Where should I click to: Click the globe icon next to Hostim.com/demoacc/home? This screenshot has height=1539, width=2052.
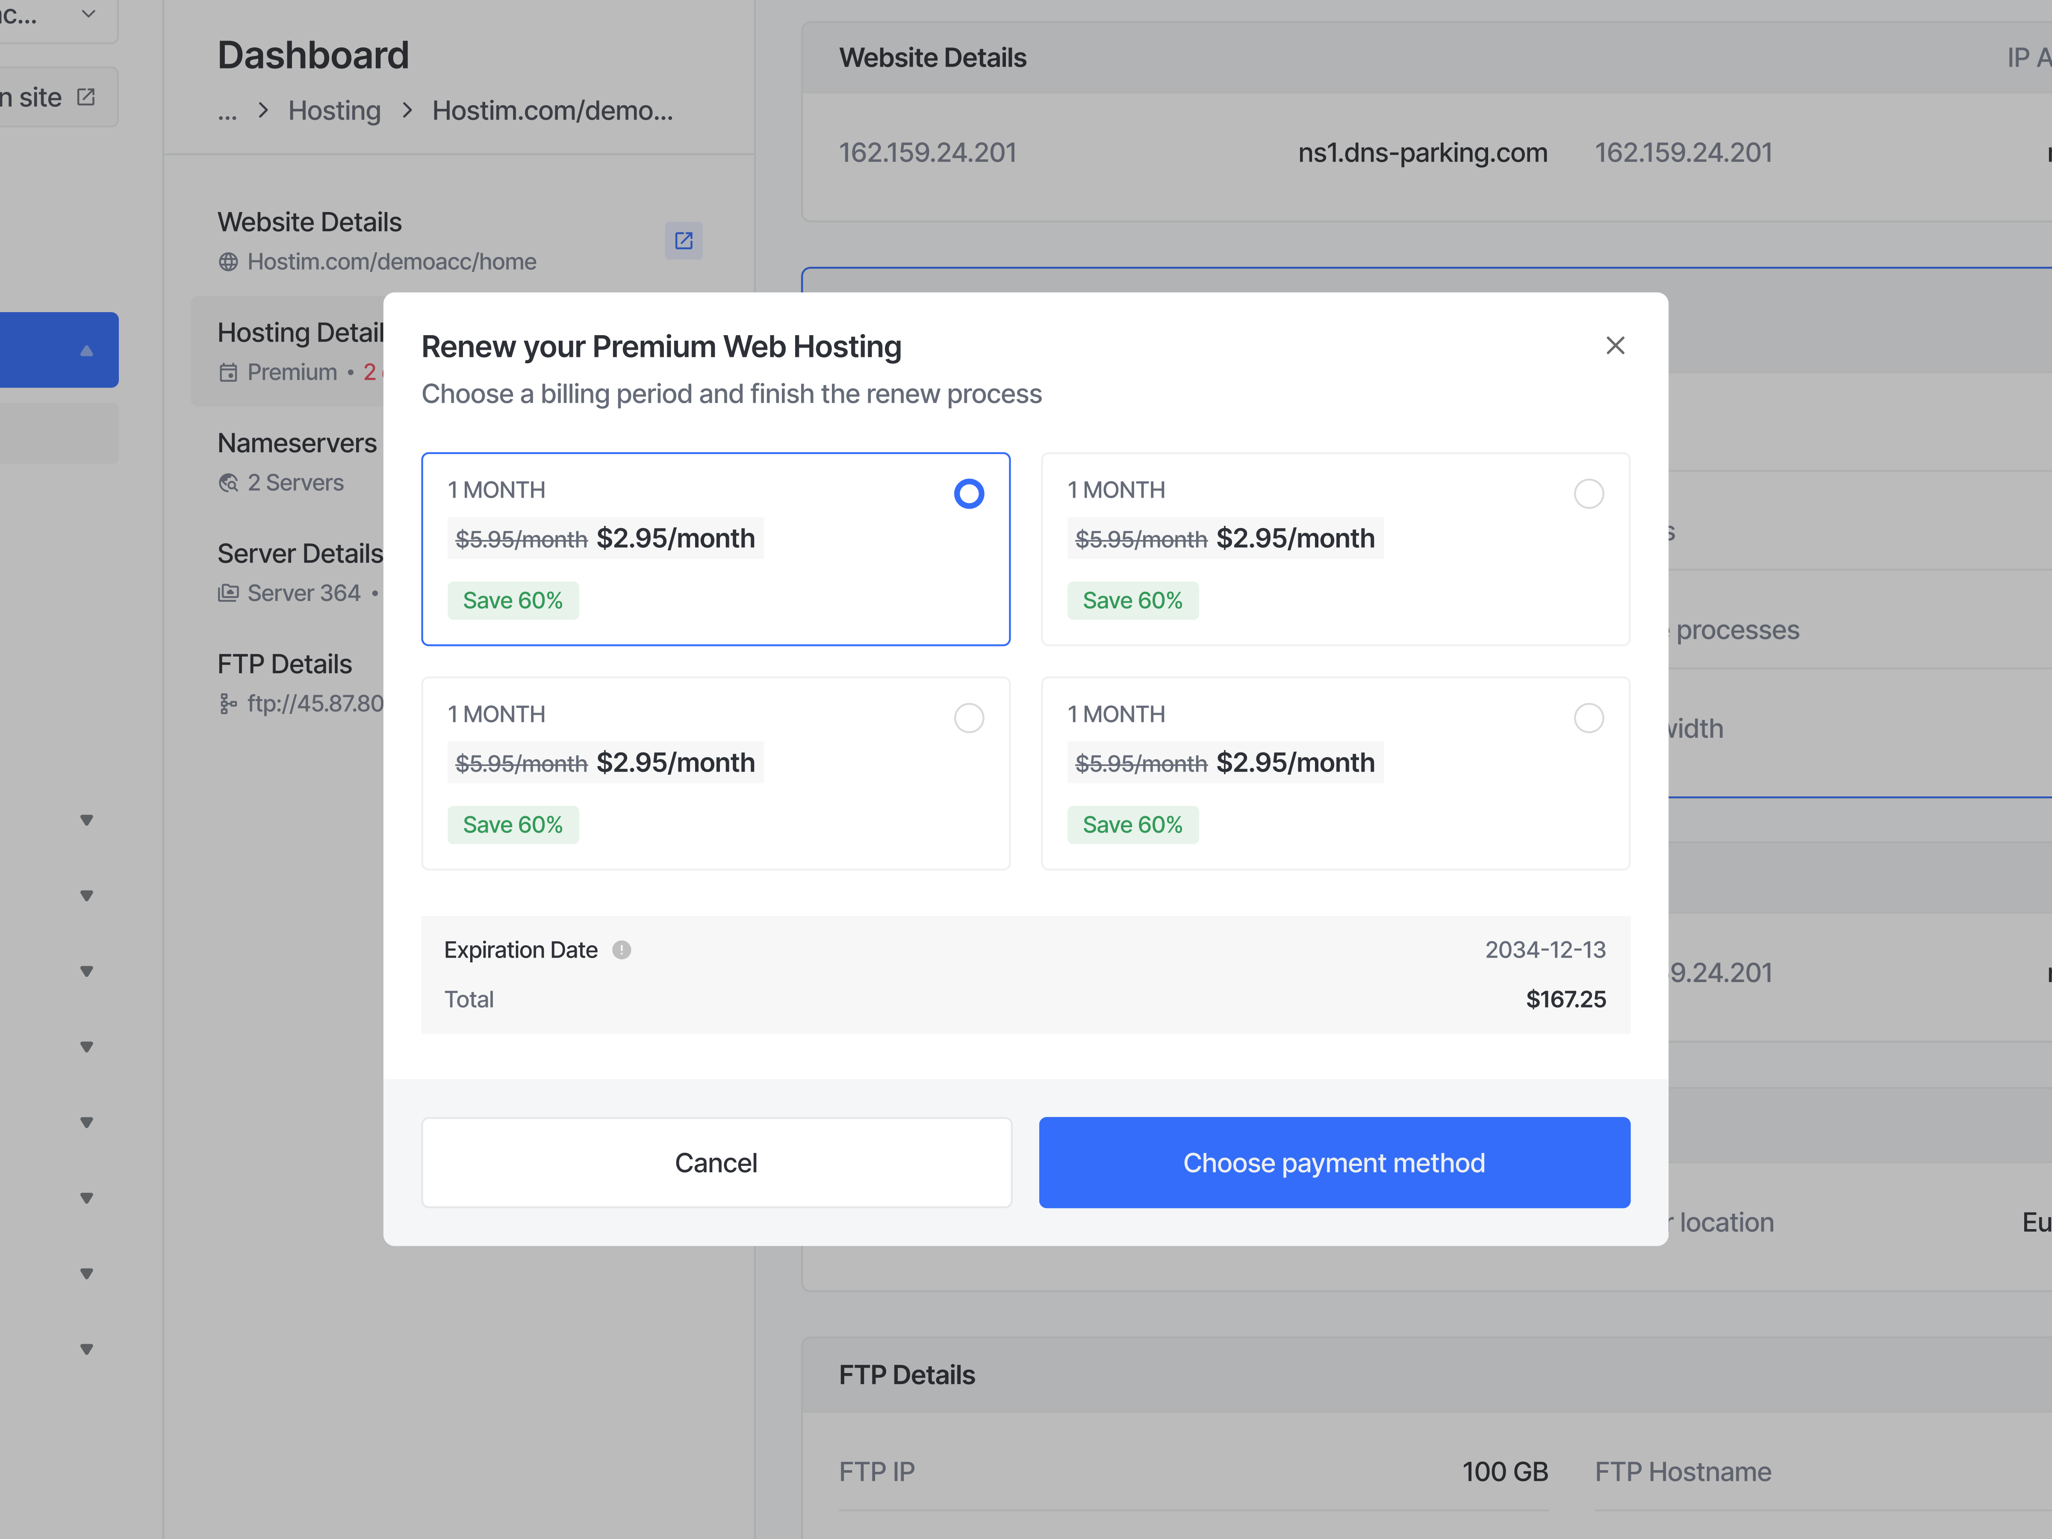pyautogui.click(x=227, y=262)
